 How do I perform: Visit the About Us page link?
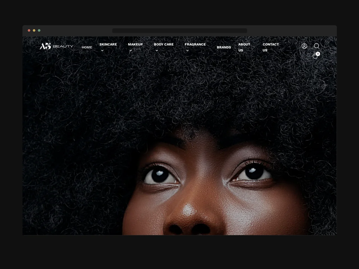[244, 47]
